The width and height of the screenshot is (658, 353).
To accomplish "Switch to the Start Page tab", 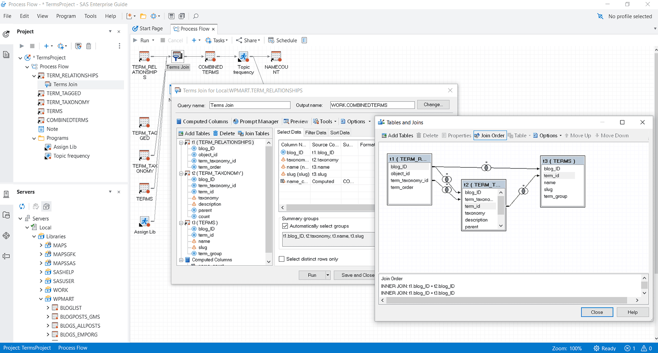I will click(148, 29).
